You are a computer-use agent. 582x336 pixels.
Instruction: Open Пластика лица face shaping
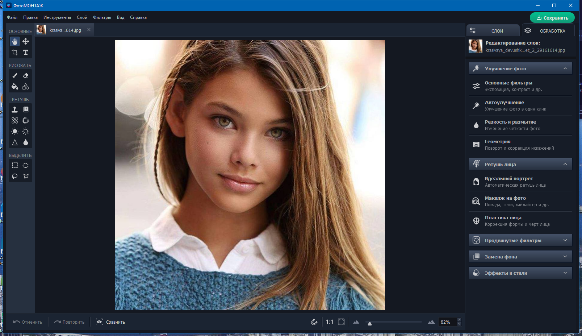[520, 221]
